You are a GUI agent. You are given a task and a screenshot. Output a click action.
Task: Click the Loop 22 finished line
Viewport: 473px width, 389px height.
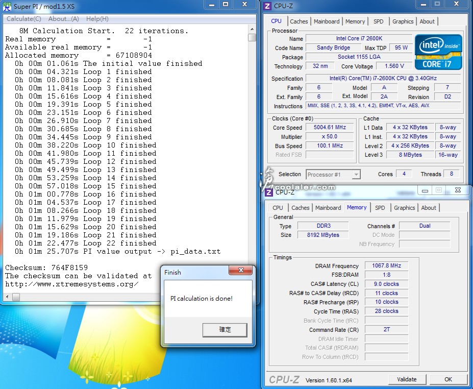85,243
